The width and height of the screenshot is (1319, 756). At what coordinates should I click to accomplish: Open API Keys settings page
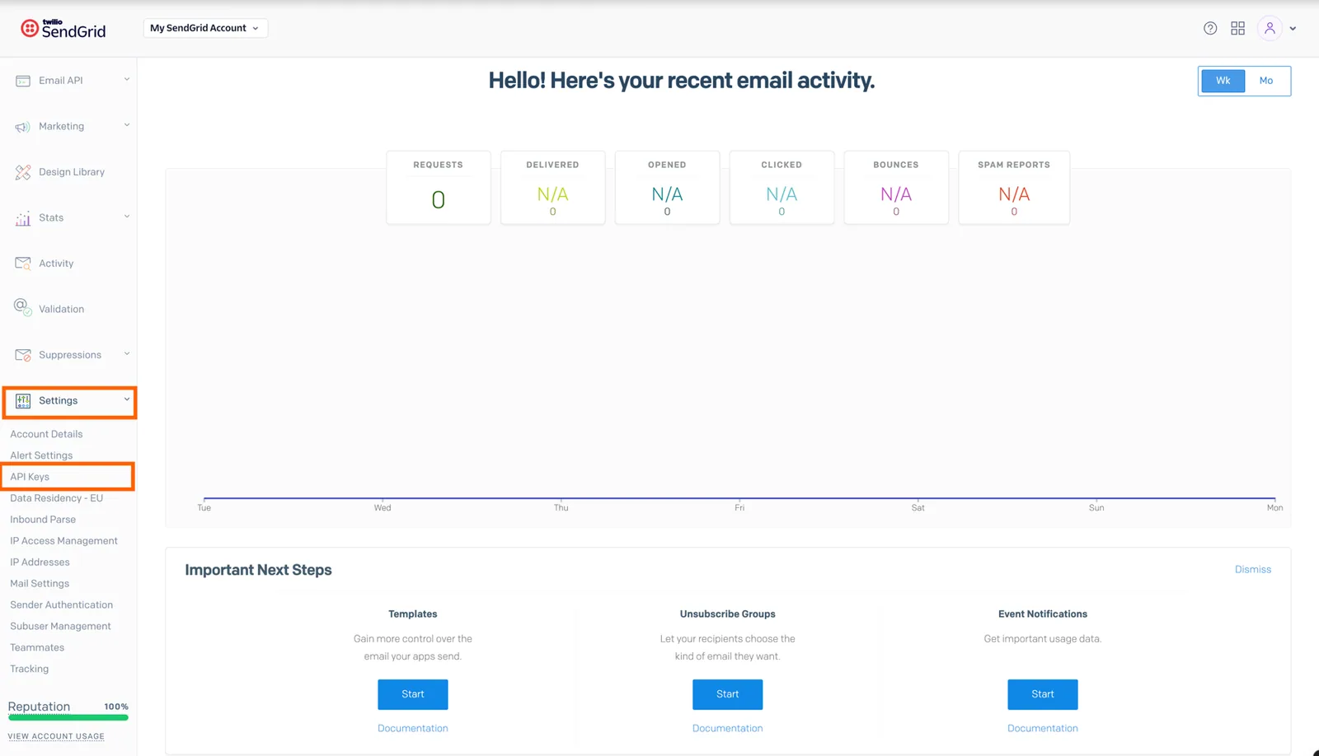click(30, 477)
